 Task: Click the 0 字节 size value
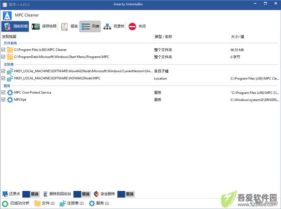coord(235,57)
